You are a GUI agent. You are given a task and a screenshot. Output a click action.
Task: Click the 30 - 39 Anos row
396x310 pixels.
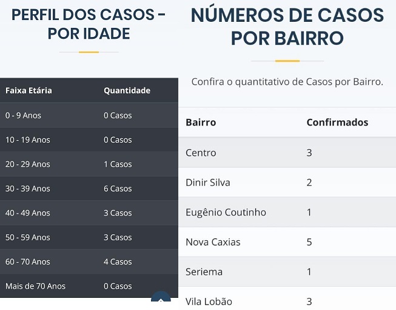coord(89,189)
